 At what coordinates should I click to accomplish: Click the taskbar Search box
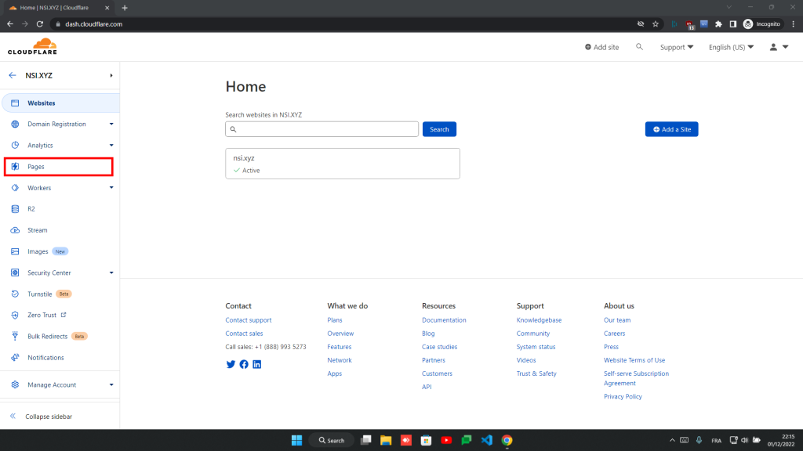(x=332, y=440)
